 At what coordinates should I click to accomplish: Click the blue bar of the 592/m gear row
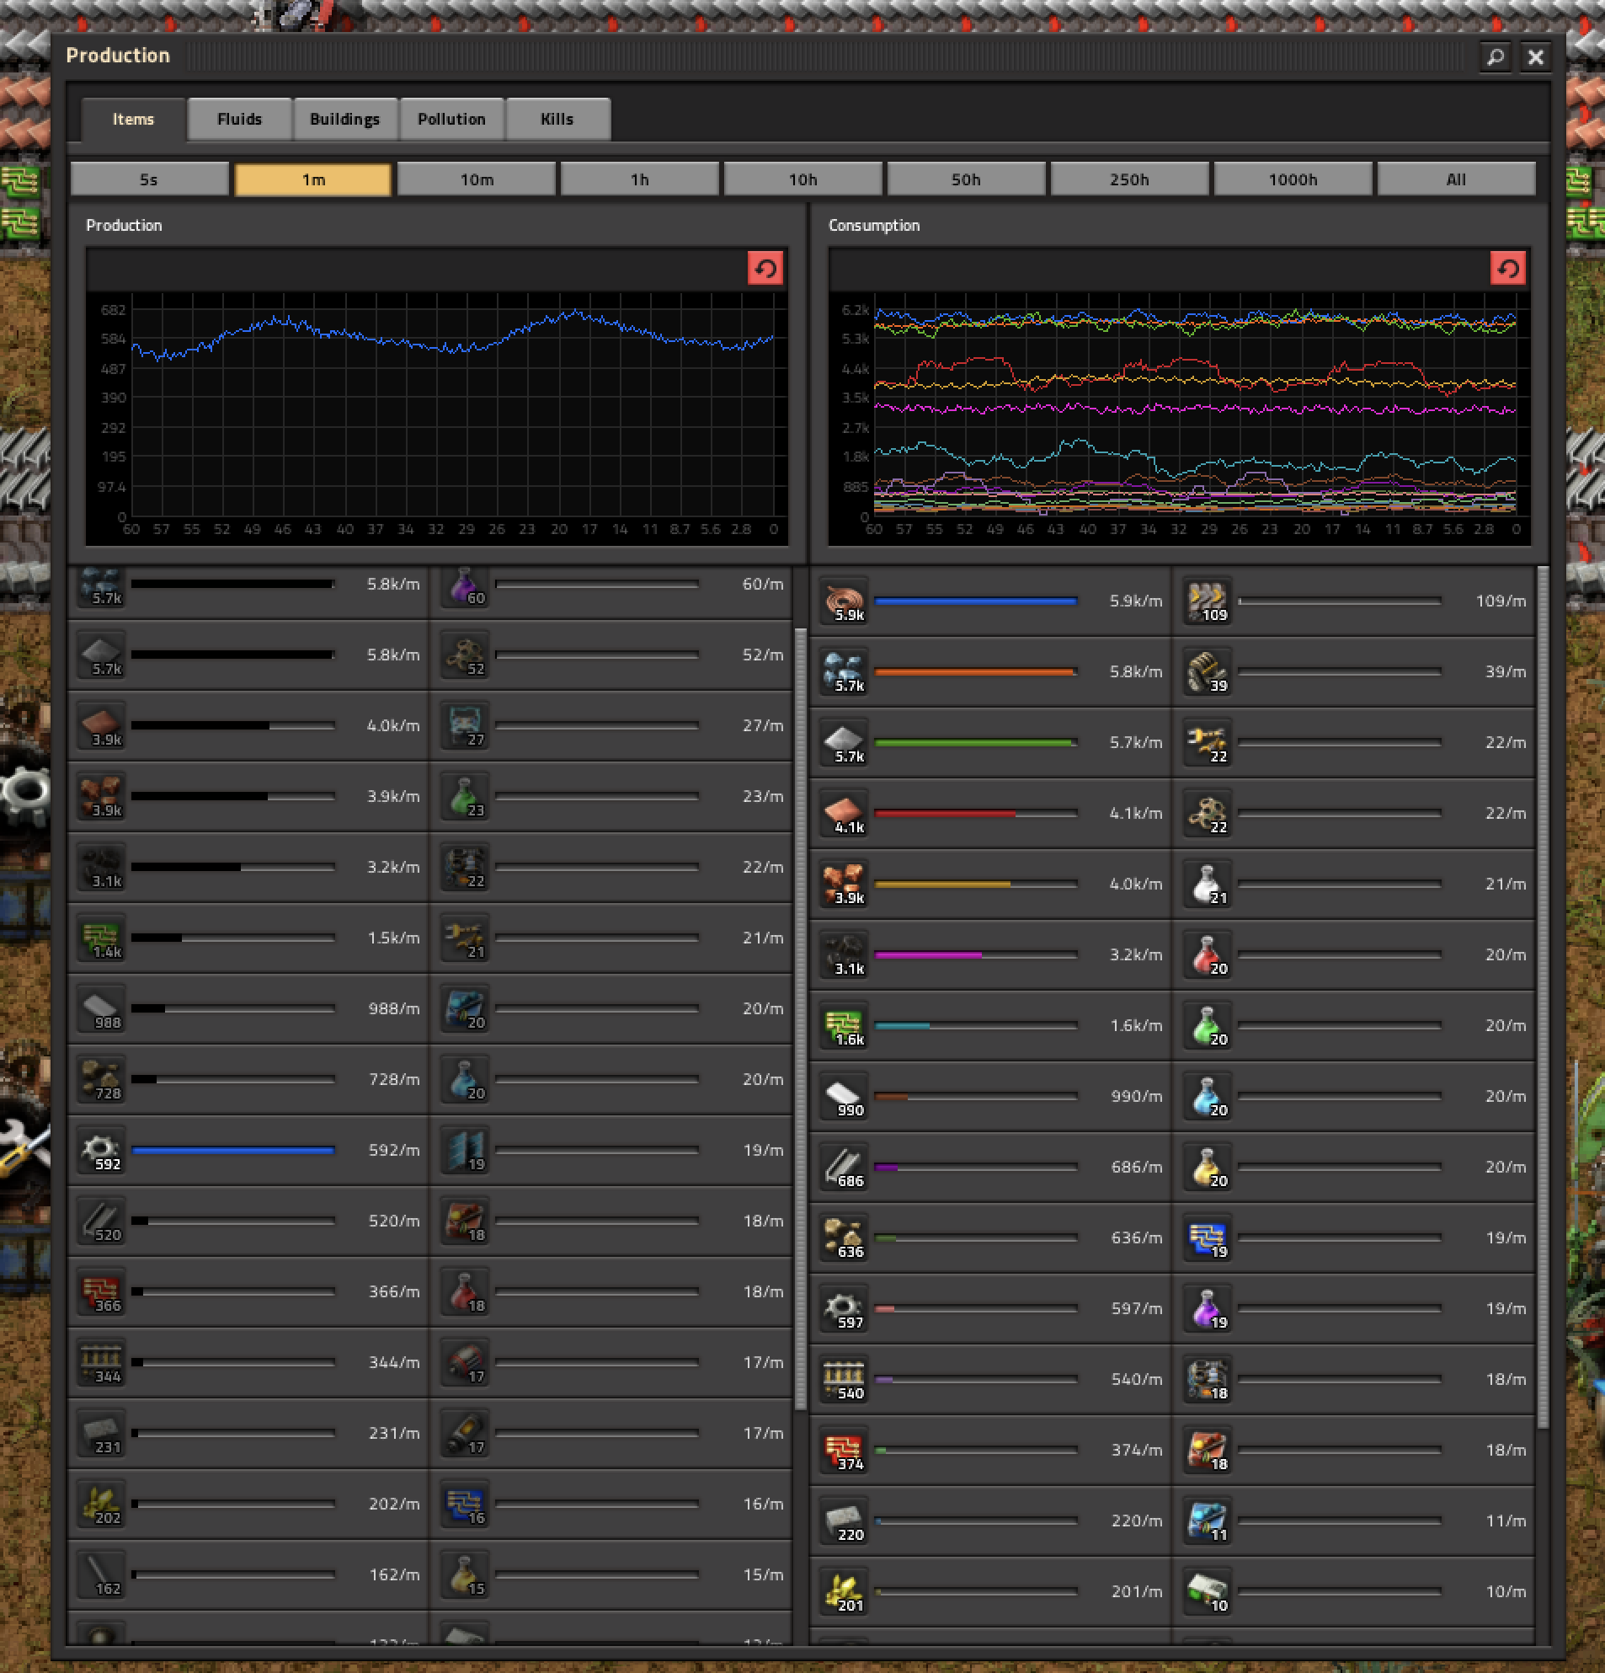point(233,1151)
